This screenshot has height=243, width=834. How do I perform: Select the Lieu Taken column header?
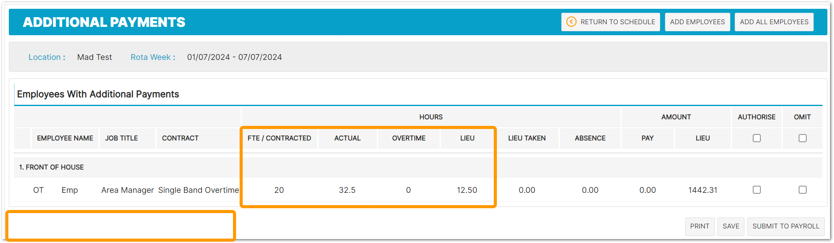(x=526, y=138)
